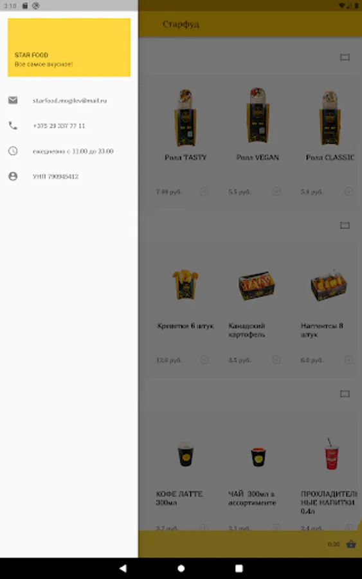The height and width of the screenshot is (579, 362).
Task: Add Ролл TASTY with plus icon
Action: pyautogui.click(x=204, y=191)
